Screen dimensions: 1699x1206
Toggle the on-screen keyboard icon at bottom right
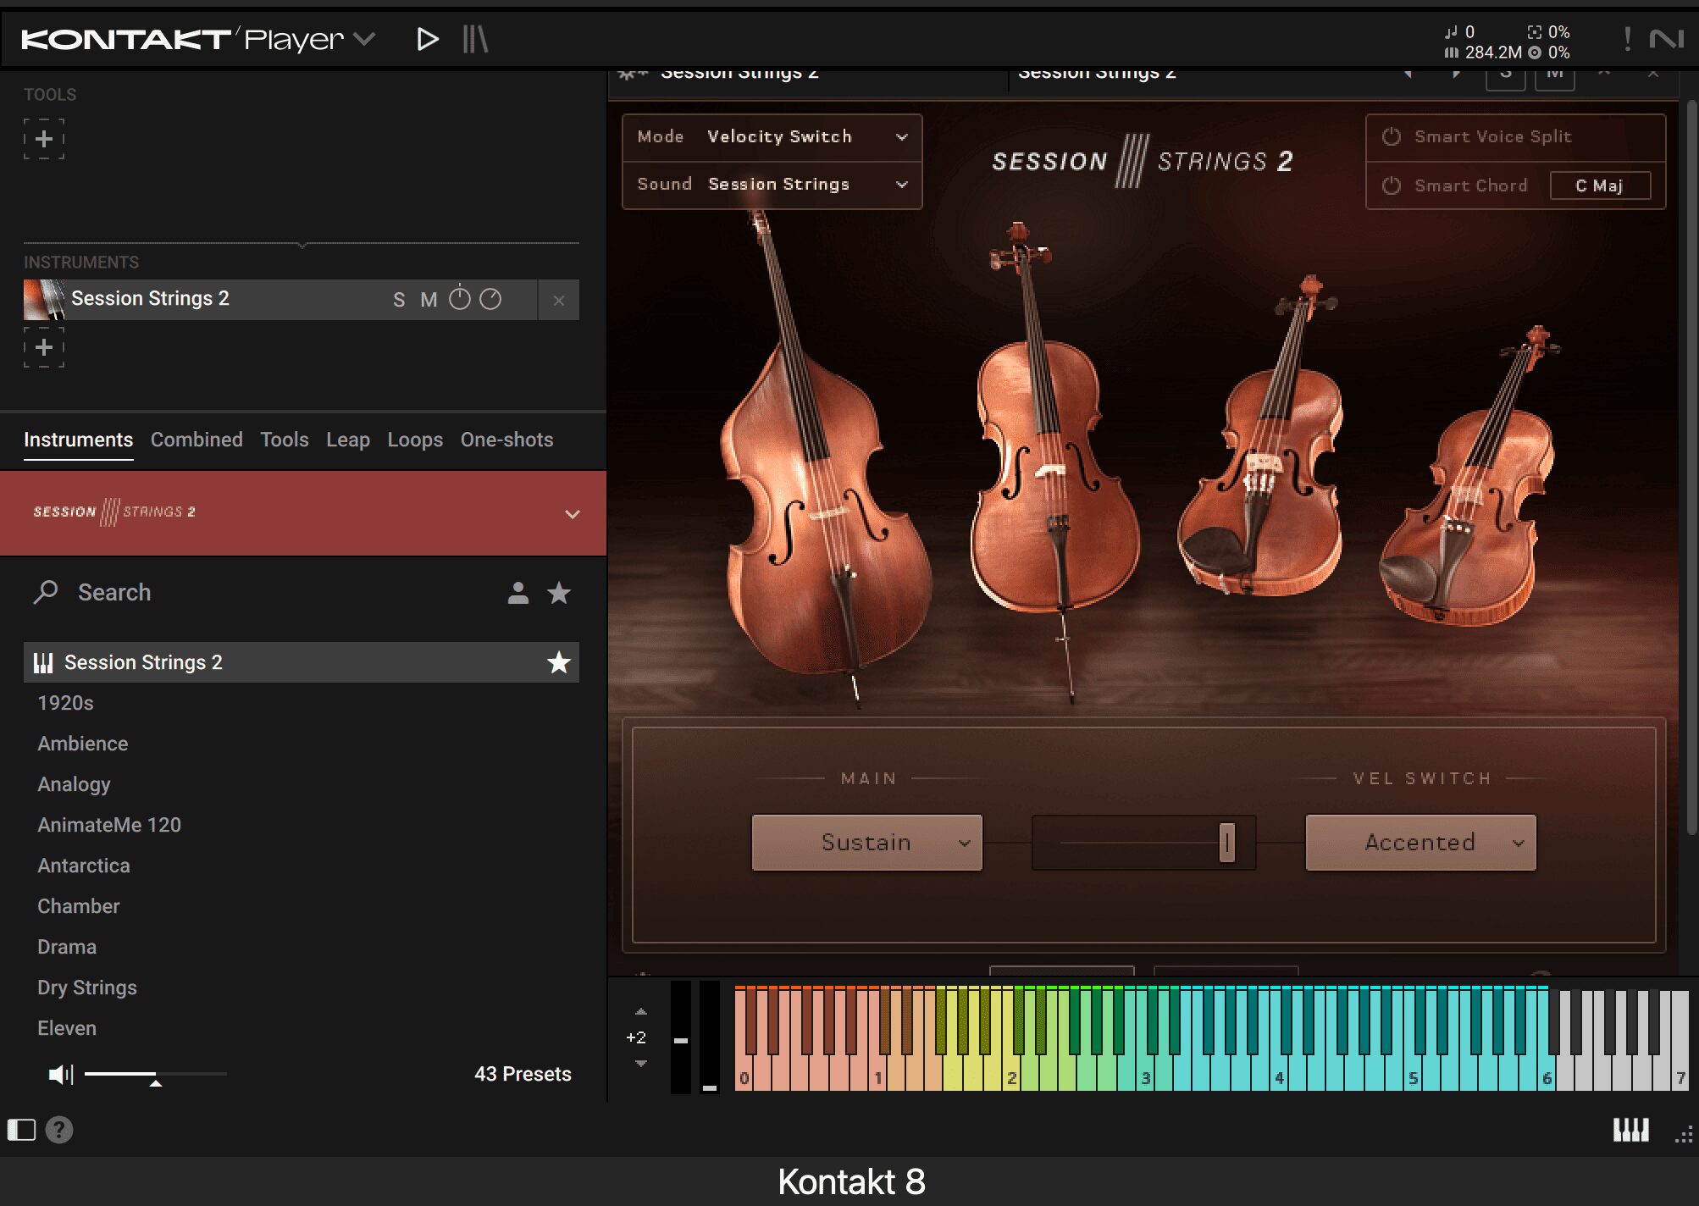tap(1630, 1130)
